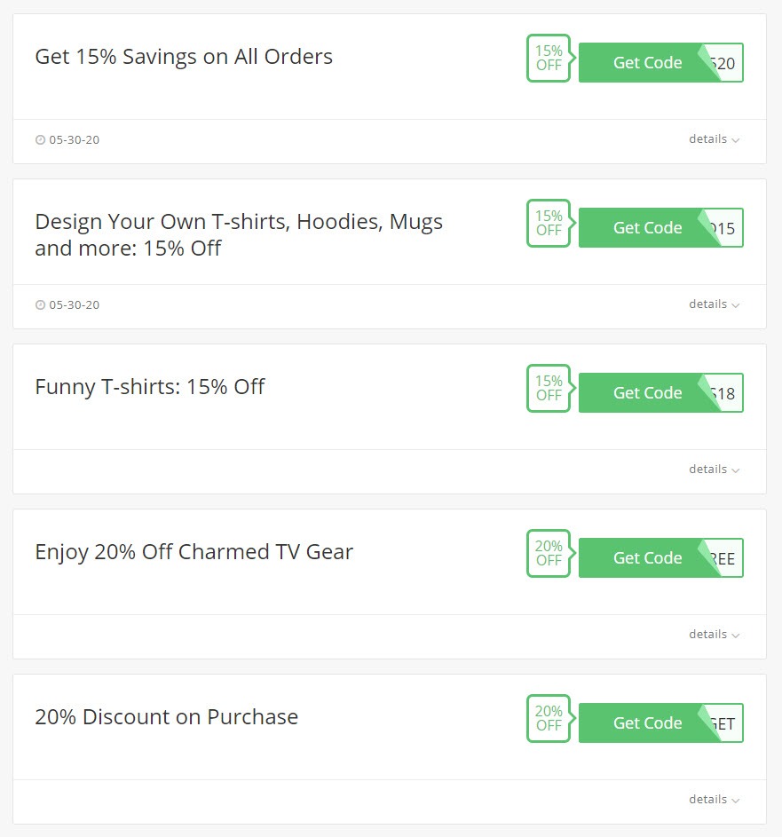Show details for Funny T-shirts coupon
Viewport: 782px width, 837px height.
point(714,470)
